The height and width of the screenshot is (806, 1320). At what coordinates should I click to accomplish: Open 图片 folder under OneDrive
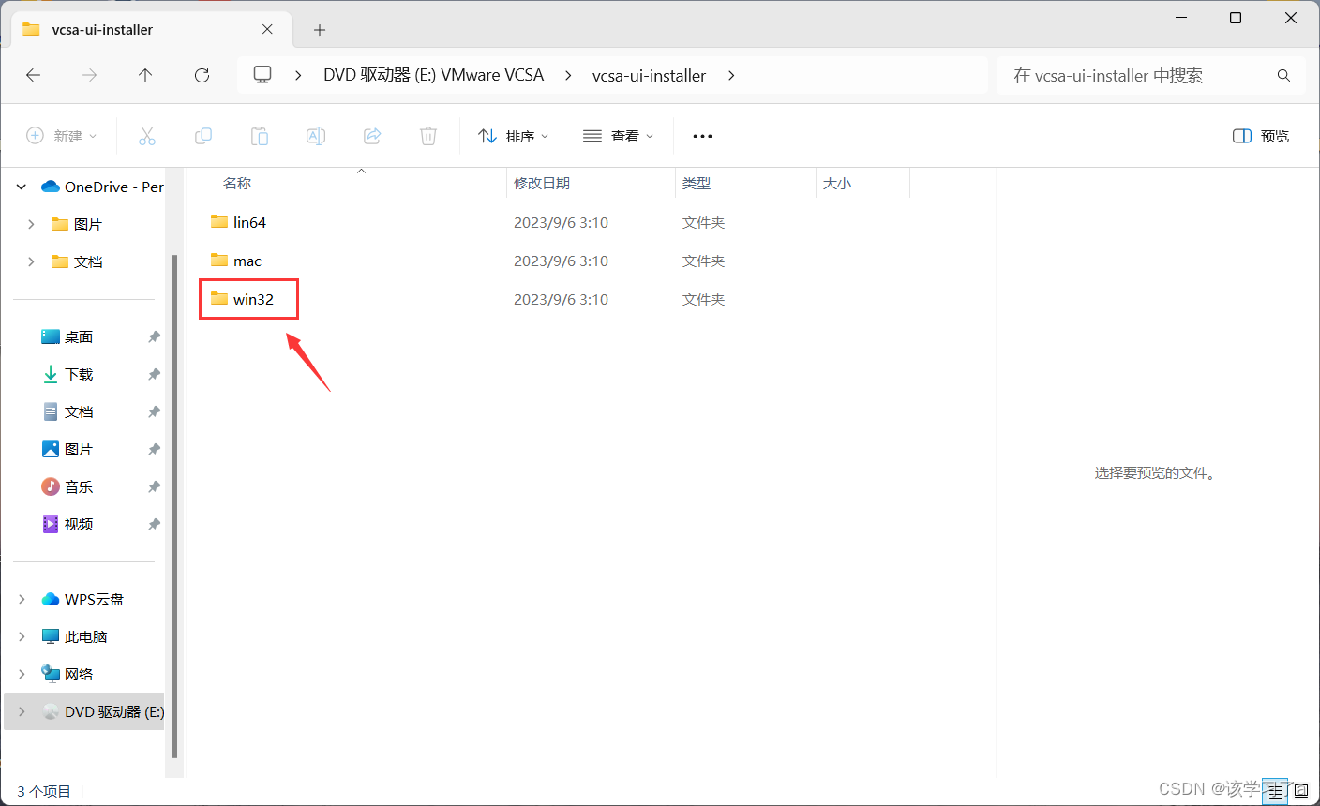[77, 224]
